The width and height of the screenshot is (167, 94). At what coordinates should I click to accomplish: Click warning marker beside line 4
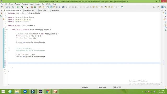coord(4,19)
